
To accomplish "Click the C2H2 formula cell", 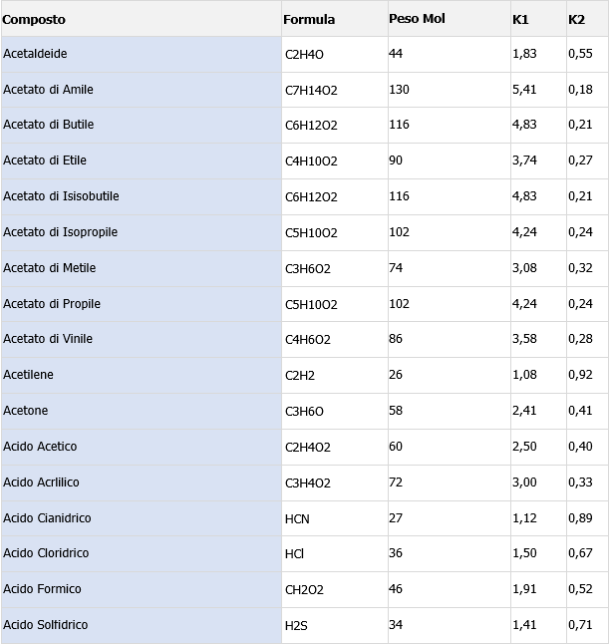I will (x=299, y=376).
